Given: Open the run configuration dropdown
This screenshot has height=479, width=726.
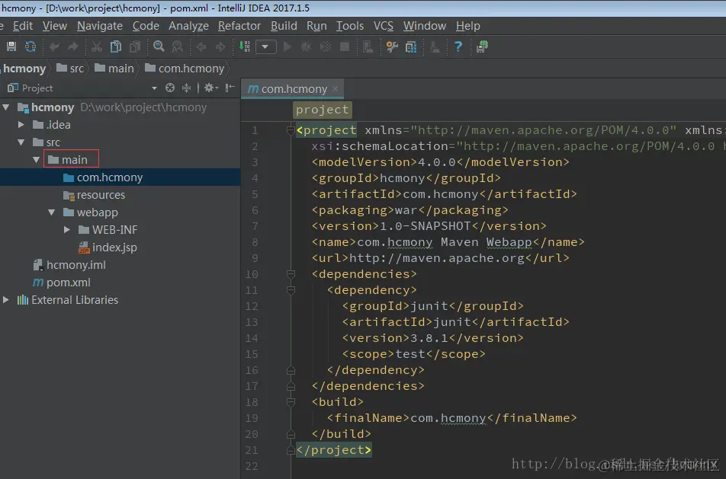Looking at the screenshot, I should [x=265, y=46].
